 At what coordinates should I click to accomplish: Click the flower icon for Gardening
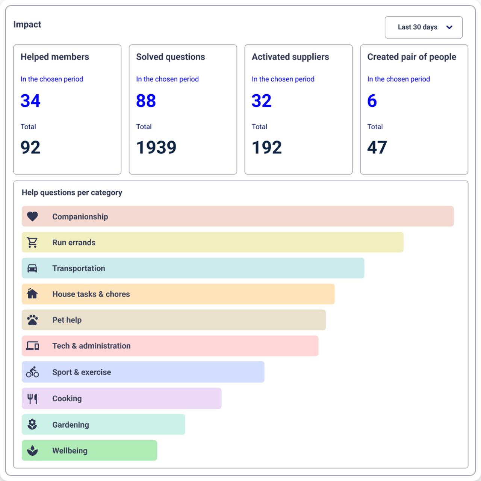tap(32, 424)
